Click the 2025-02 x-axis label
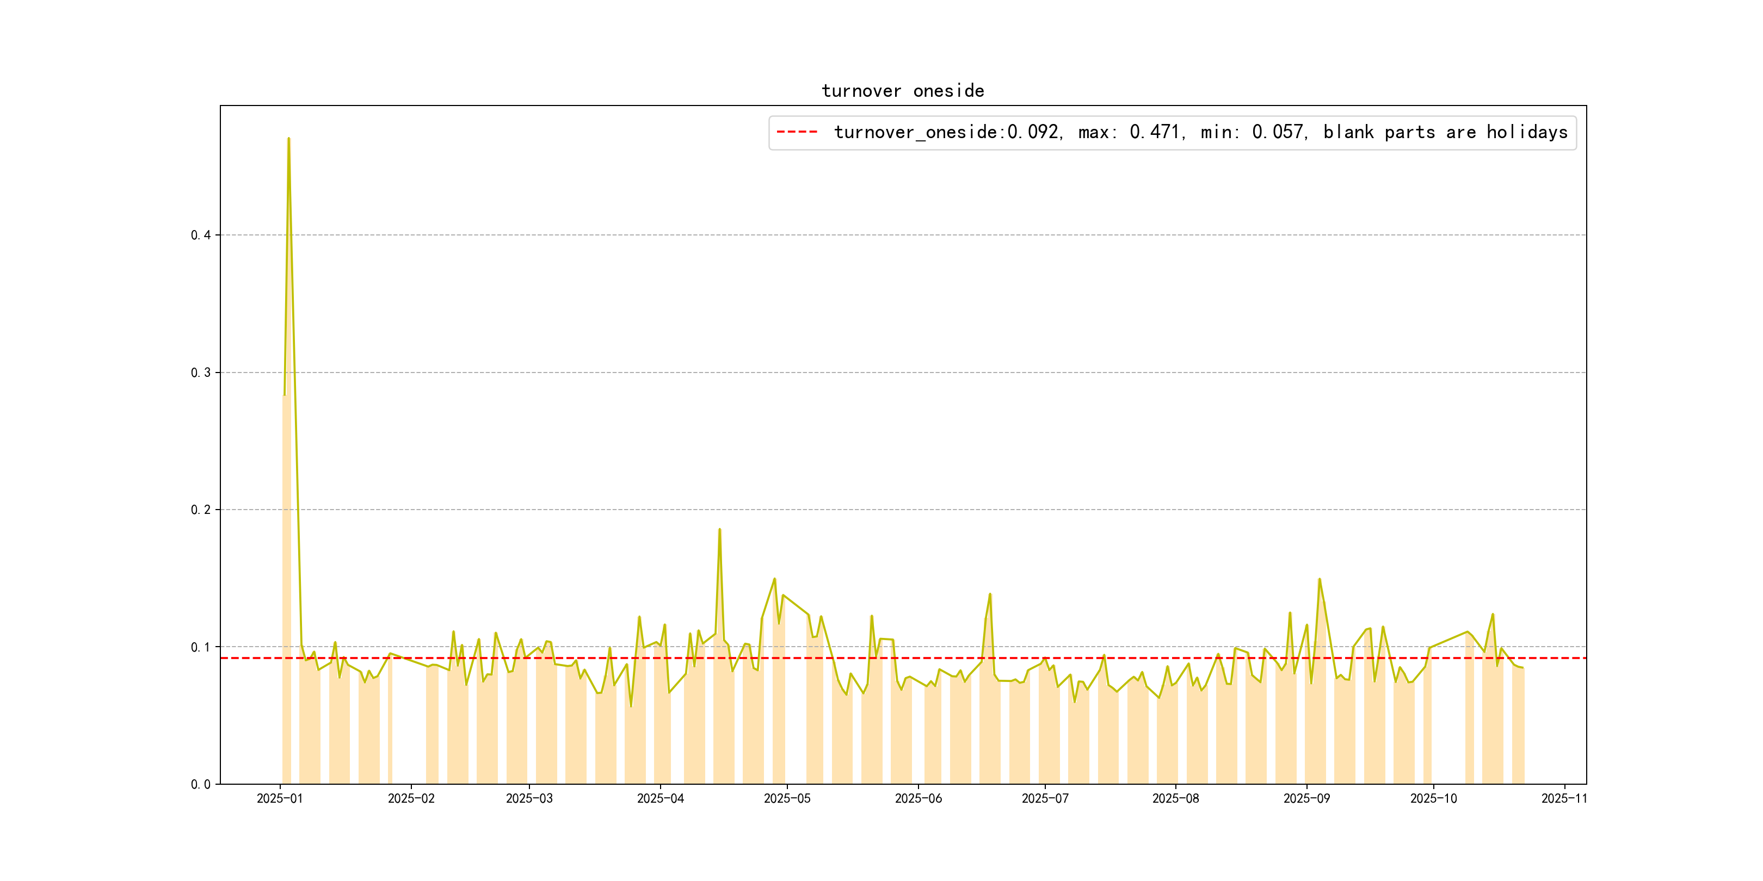1763x881 pixels. coord(411,798)
